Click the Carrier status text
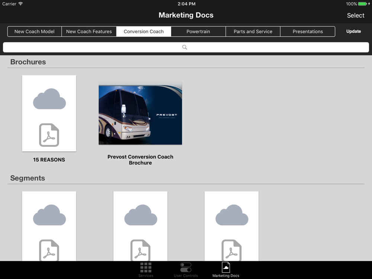Image resolution: width=372 pixels, height=279 pixels. [x=9, y=4]
